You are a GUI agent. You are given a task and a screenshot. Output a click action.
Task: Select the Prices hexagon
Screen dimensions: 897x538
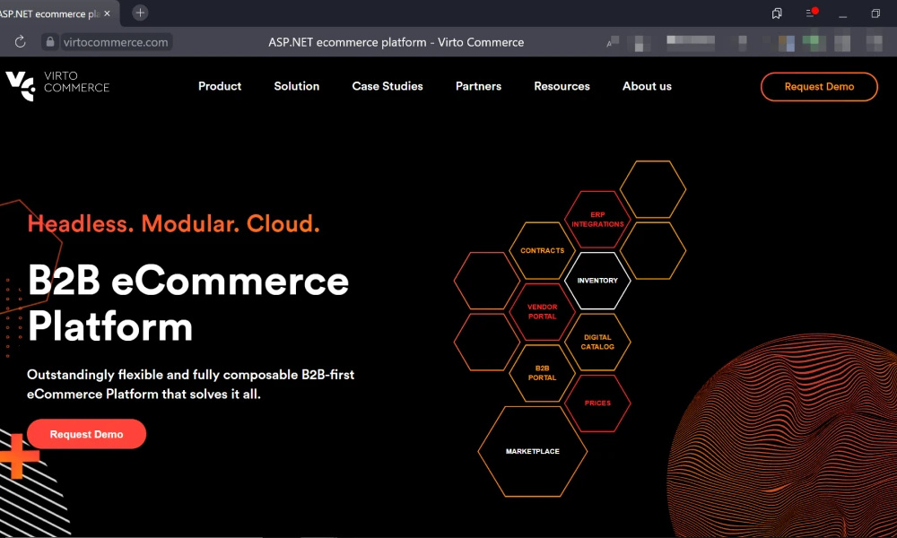(x=597, y=403)
